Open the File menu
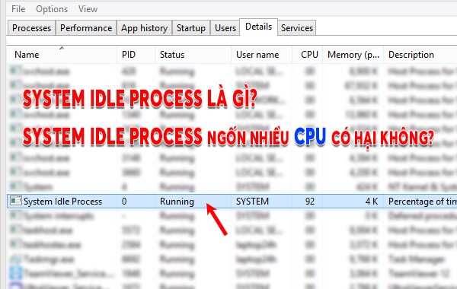This screenshot has height=289, width=457. pos(18,9)
